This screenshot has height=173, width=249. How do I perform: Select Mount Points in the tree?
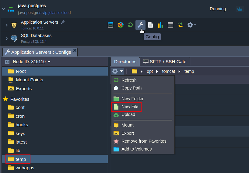tap(55, 80)
